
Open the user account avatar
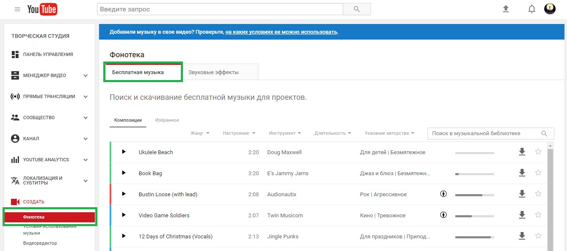550,9
